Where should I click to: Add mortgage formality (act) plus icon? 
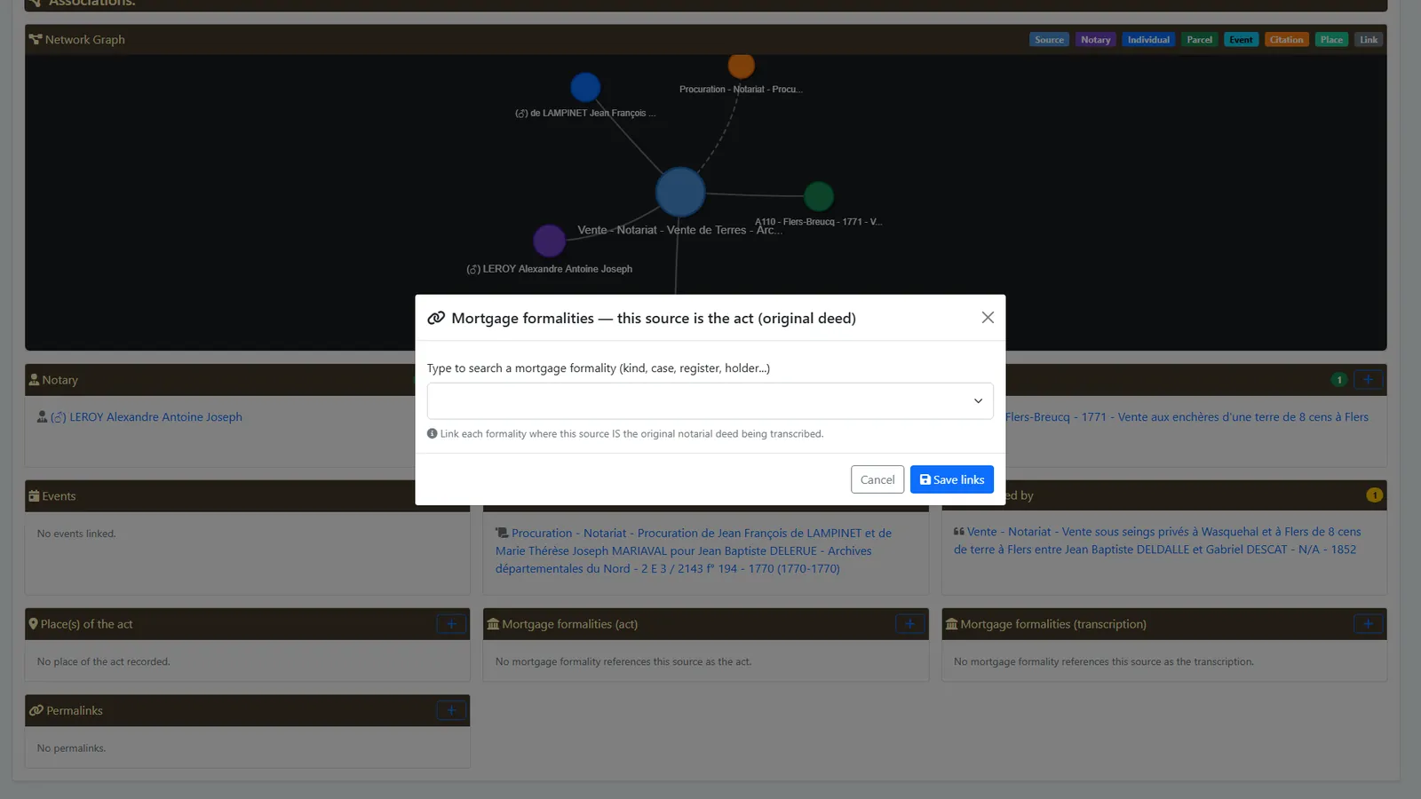click(909, 624)
